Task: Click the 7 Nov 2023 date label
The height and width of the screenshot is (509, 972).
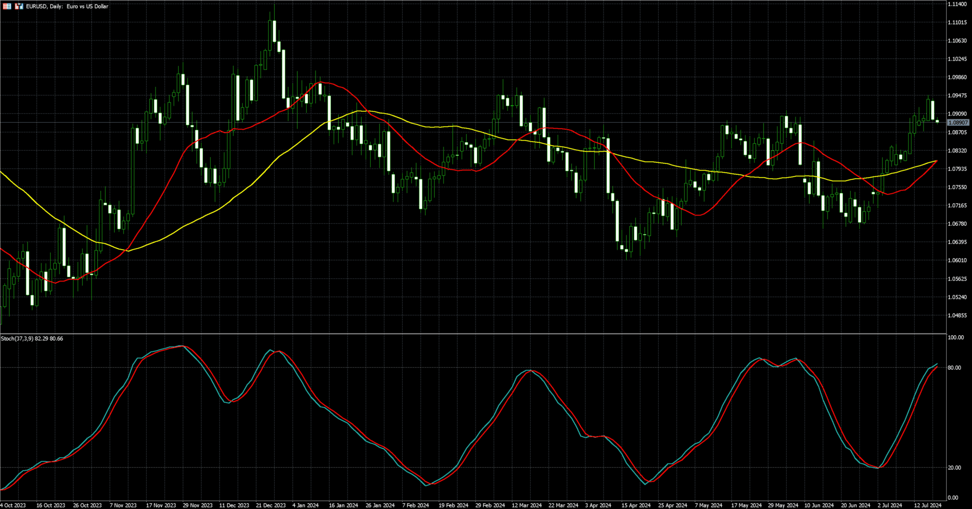Action: coord(123,506)
